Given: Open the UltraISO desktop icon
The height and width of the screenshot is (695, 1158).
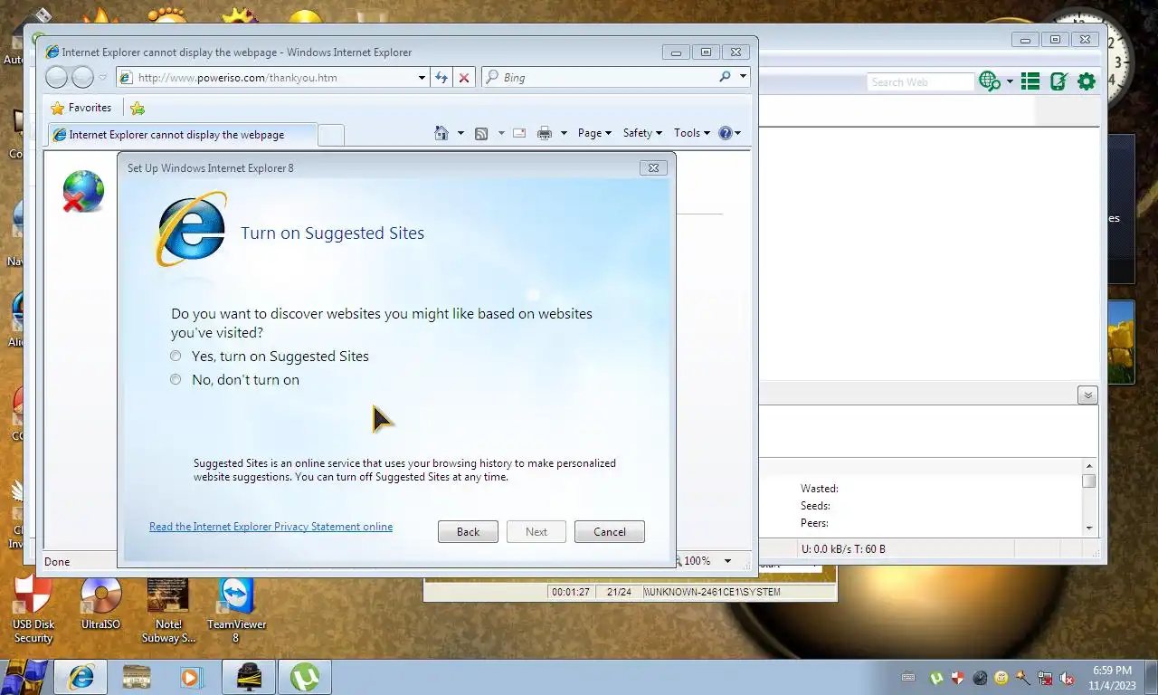Looking at the screenshot, I should [x=100, y=605].
